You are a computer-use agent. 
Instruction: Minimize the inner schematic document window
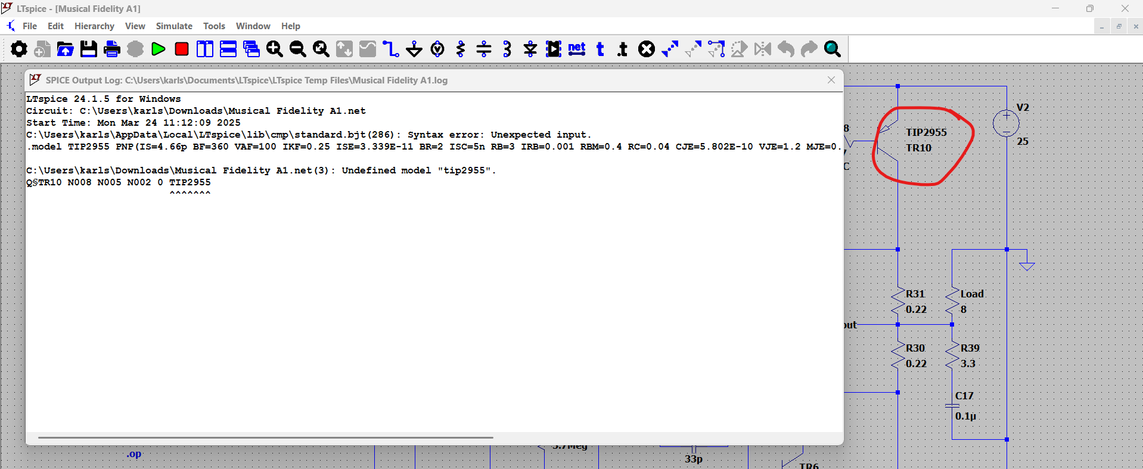coord(1102,26)
